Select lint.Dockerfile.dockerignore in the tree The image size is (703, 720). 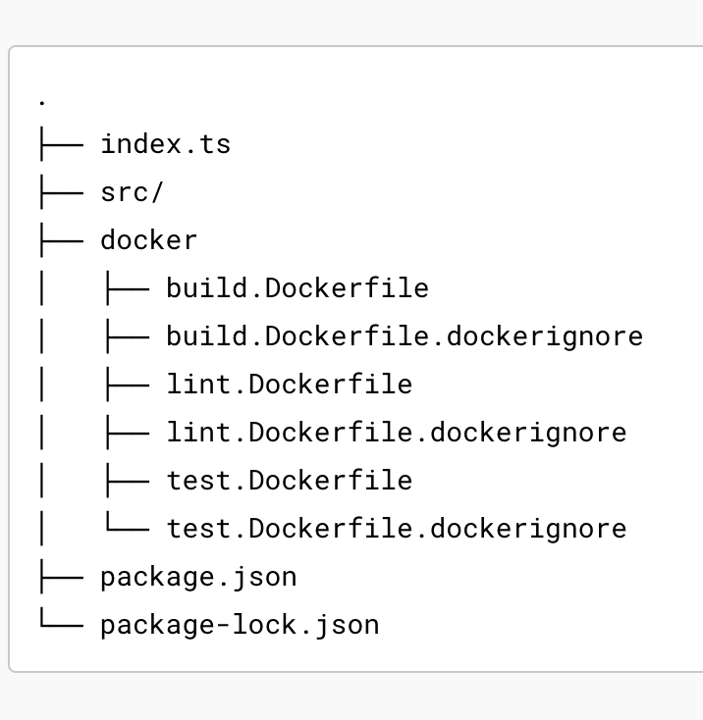click(396, 433)
